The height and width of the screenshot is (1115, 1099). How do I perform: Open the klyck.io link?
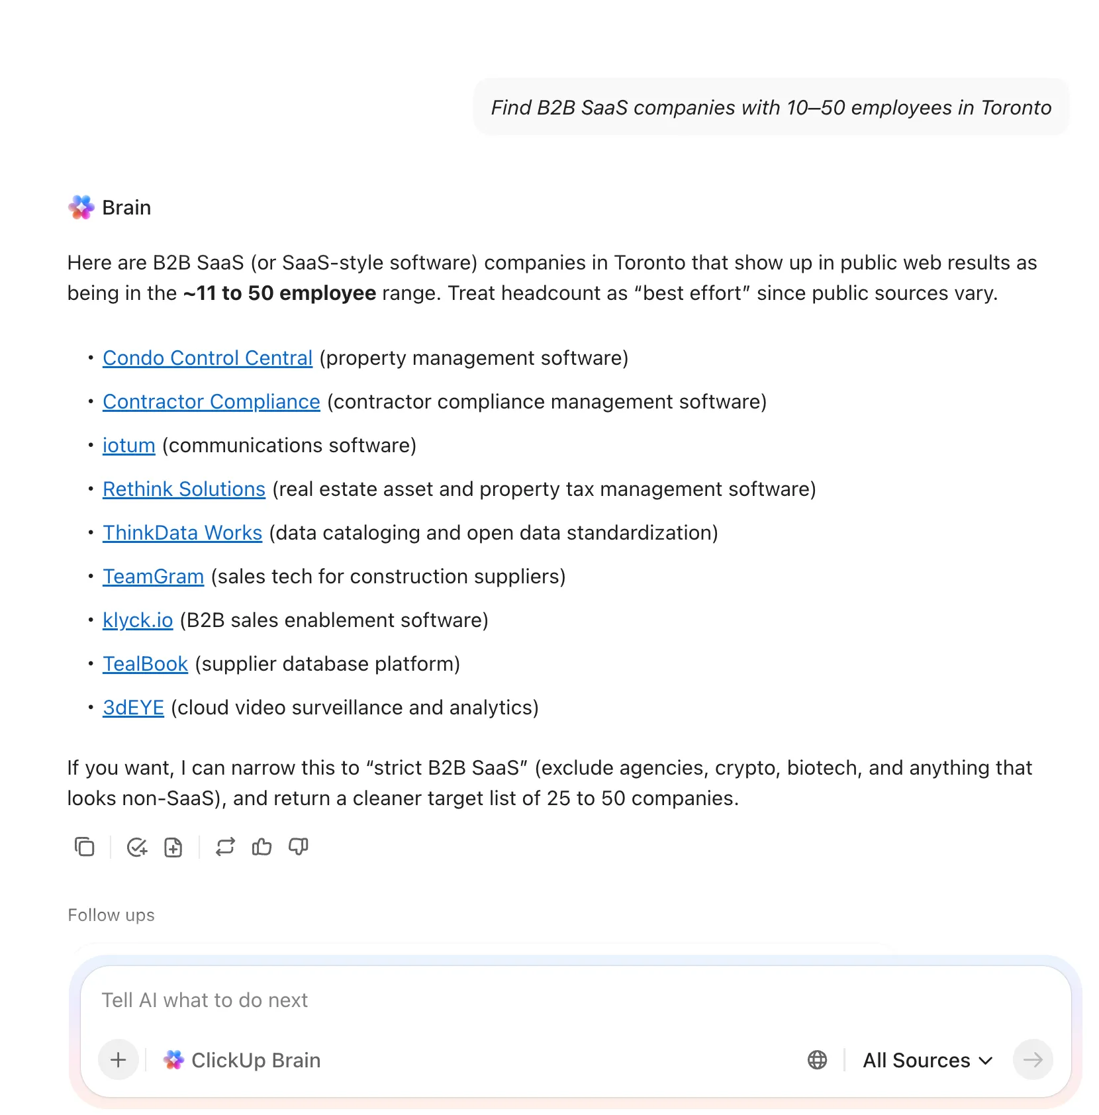click(138, 620)
